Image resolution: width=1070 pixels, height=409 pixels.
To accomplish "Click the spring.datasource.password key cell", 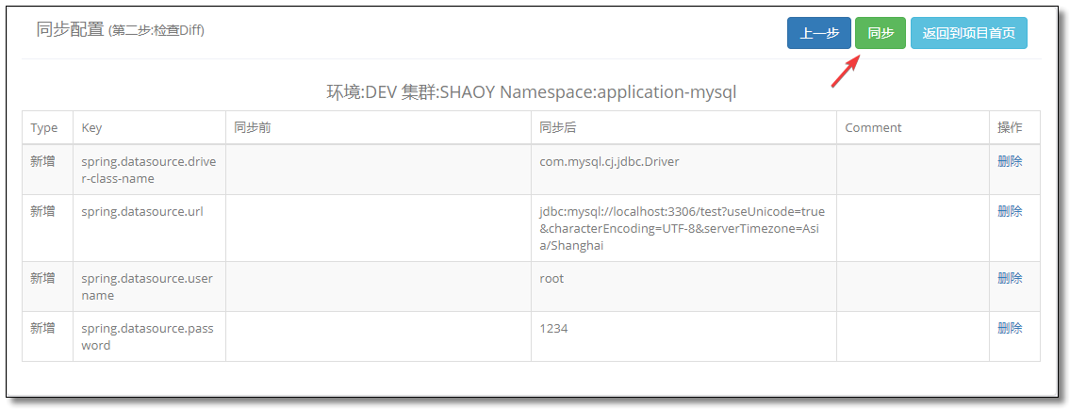I will [149, 336].
